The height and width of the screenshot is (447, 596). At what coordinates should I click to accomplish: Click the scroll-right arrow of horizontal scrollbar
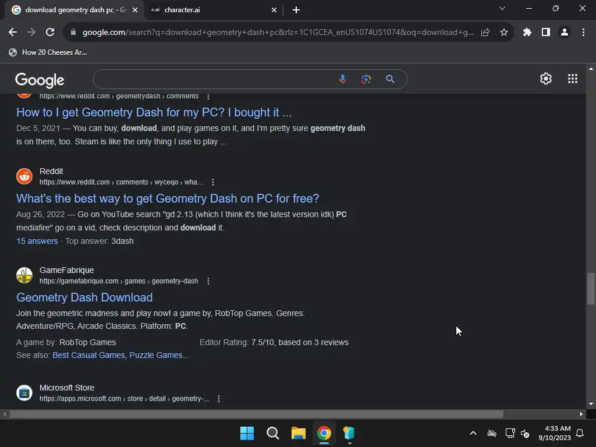pos(581,414)
